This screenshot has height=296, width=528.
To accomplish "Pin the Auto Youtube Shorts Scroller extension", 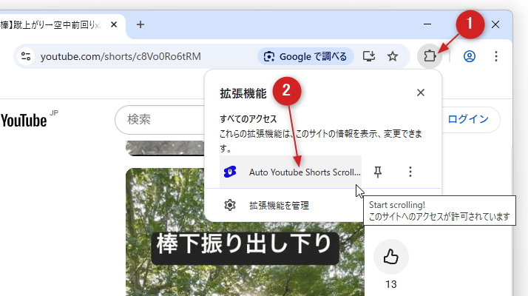I will pyautogui.click(x=378, y=172).
